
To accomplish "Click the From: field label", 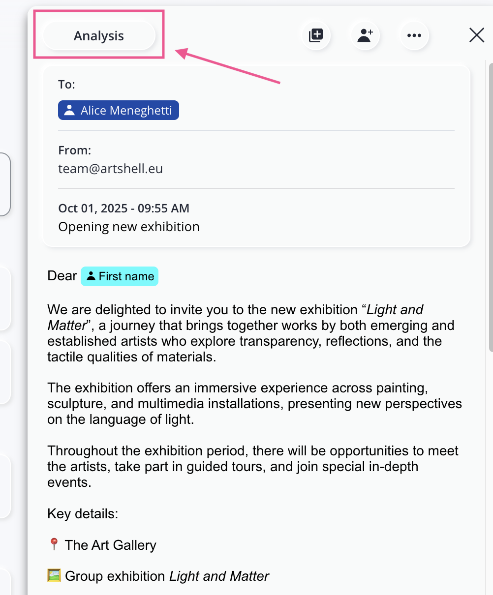I will click(x=74, y=150).
